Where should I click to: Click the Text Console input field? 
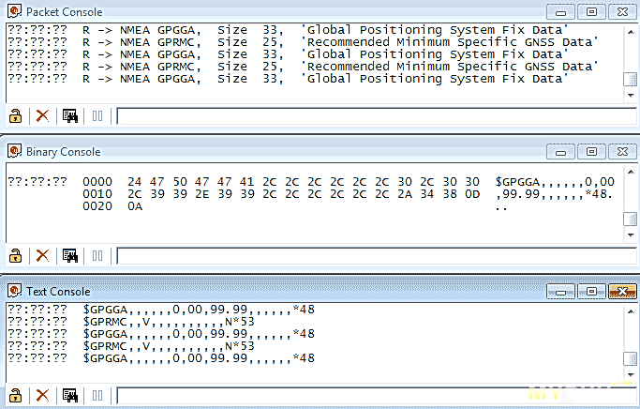pos(375,396)
